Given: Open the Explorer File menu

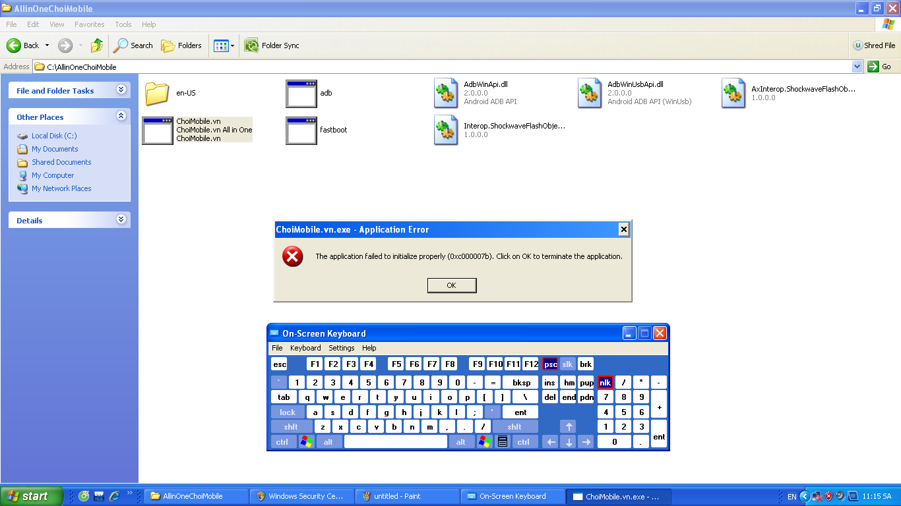Looking at the screenshot, I should 11,24.
